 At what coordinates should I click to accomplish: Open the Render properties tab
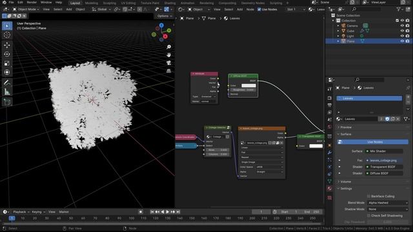pyautogui.click(x=330, y=98)
